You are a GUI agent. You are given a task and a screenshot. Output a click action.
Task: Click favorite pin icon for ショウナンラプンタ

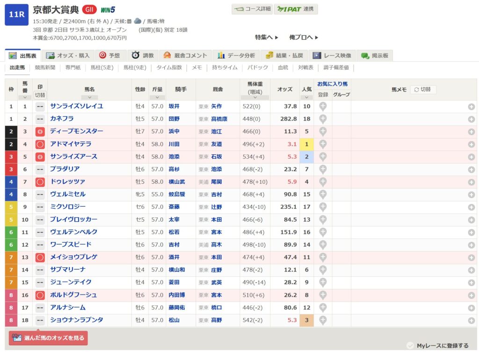pyautogui.click(x=323, y=320)
